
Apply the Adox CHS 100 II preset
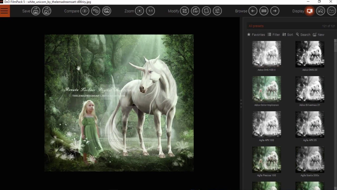pos(266,56)
